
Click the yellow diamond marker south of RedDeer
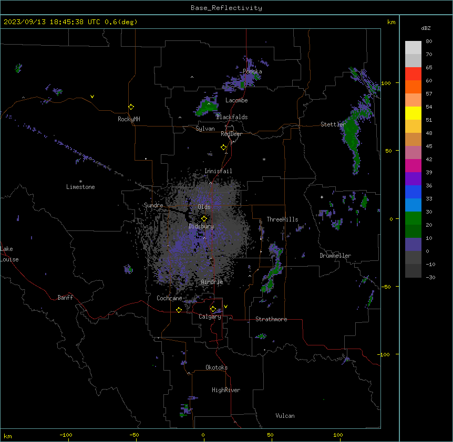click(223, 148)
